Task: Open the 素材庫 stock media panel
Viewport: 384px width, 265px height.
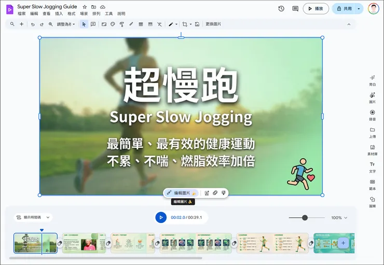Action: [x=372, y=150]
